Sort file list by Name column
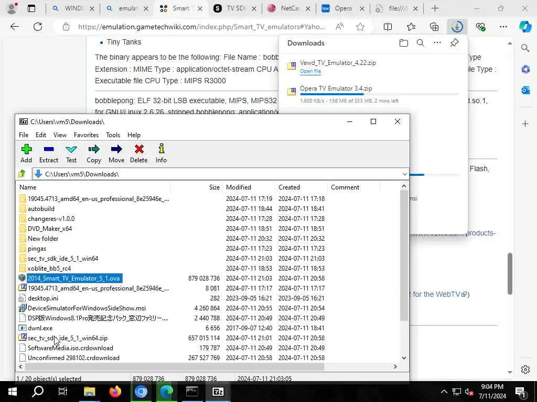This screenshot has height=402, width=537. tap(93, 187)
